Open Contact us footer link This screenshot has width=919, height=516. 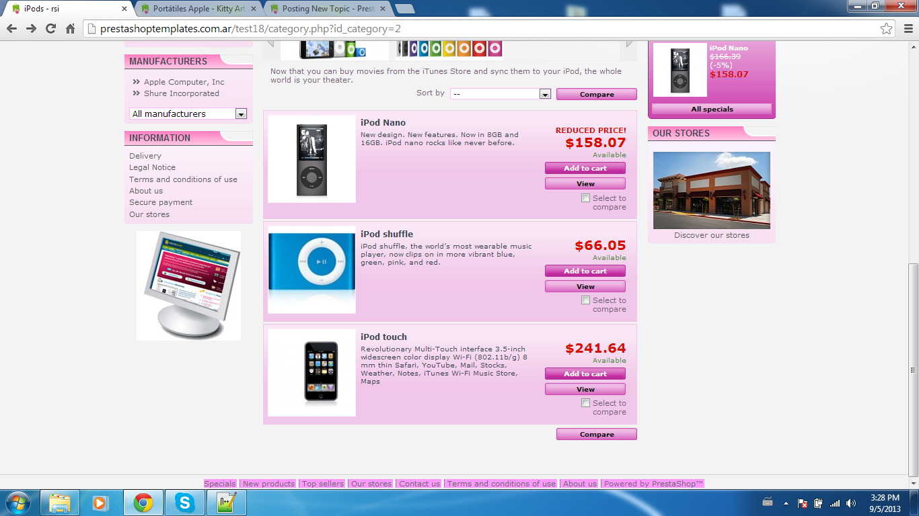(x=419, y=484)
